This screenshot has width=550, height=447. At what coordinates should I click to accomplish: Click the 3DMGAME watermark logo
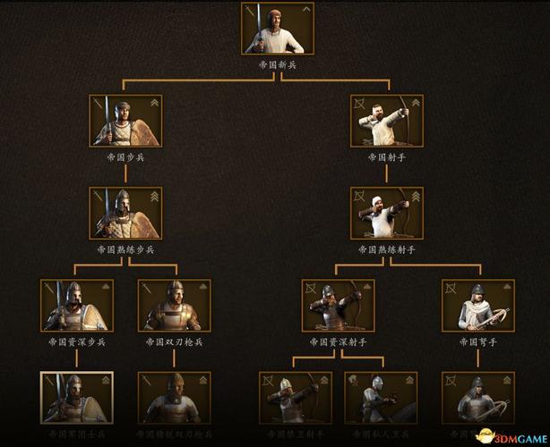pos(511,437)
